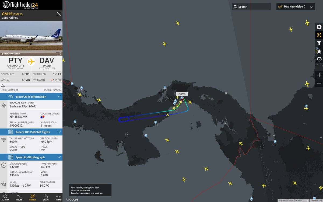Viewport: 323px width, 202px height.
Task: Expand Speed & altitude graph section
Action: pos(31,157)
